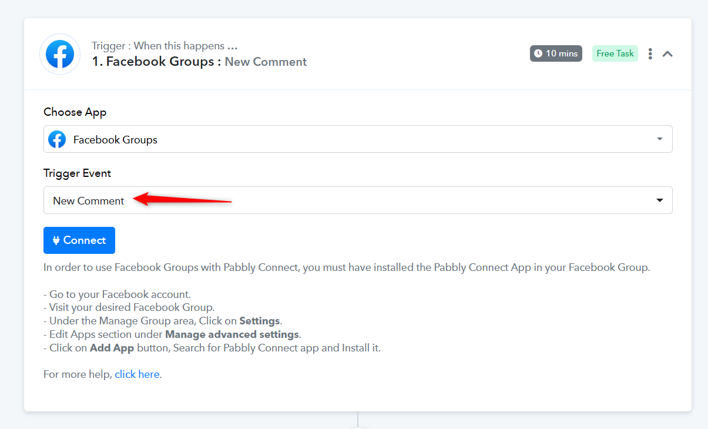Screen dimensions: 708x429
Task: Click the "New Comment" text in the header
Action: (266, 62)
